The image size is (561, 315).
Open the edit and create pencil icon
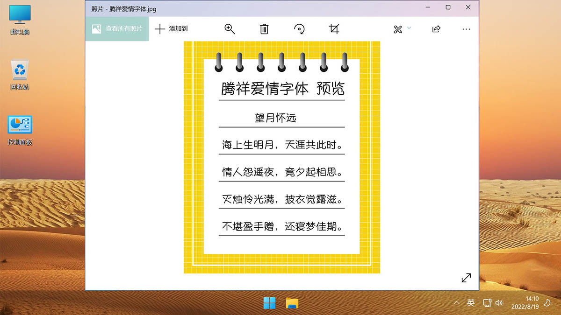[x=398, y=29]
